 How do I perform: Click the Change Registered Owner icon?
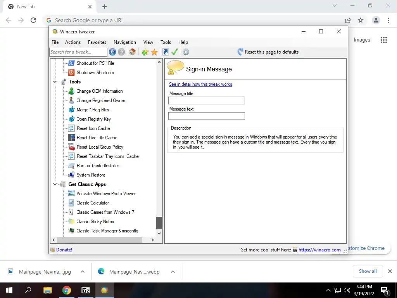(71, 100)
